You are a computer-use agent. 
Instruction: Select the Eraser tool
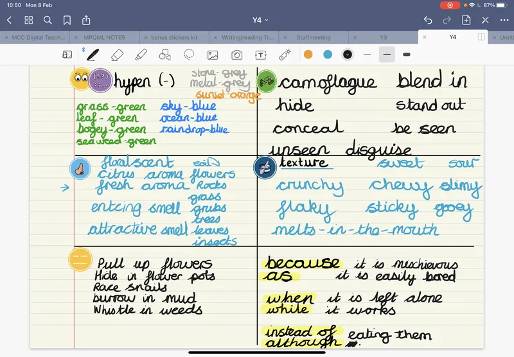tap(117, 55)
